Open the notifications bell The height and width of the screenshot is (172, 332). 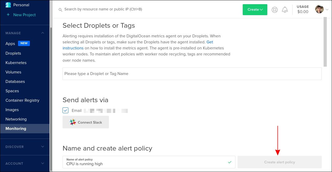(x=285, y=9)
